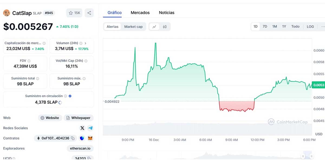325x162 pixels.
Task: Open the CatSlap Website link
Action: 50,118
